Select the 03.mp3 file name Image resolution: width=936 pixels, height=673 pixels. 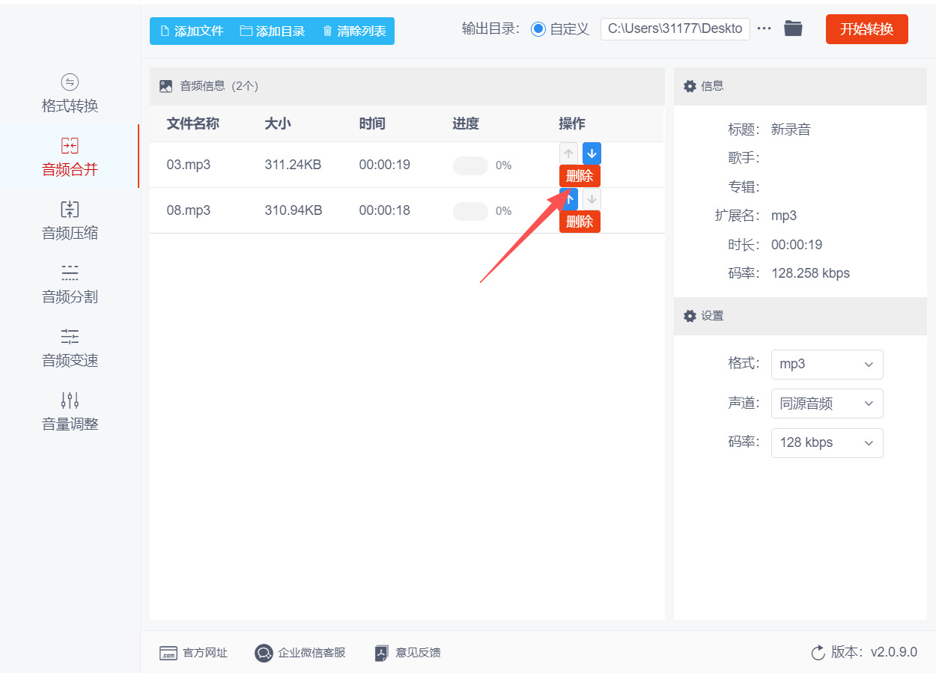(189, 165)
